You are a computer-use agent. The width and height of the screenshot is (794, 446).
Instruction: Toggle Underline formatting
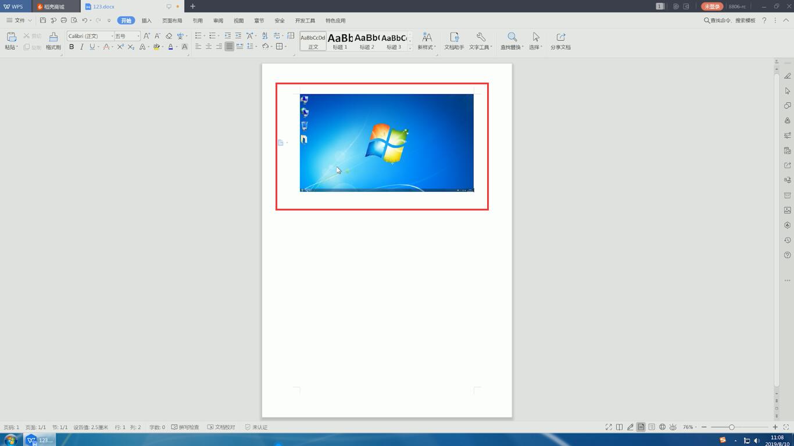pyautogui.click(x=91, y=47)
